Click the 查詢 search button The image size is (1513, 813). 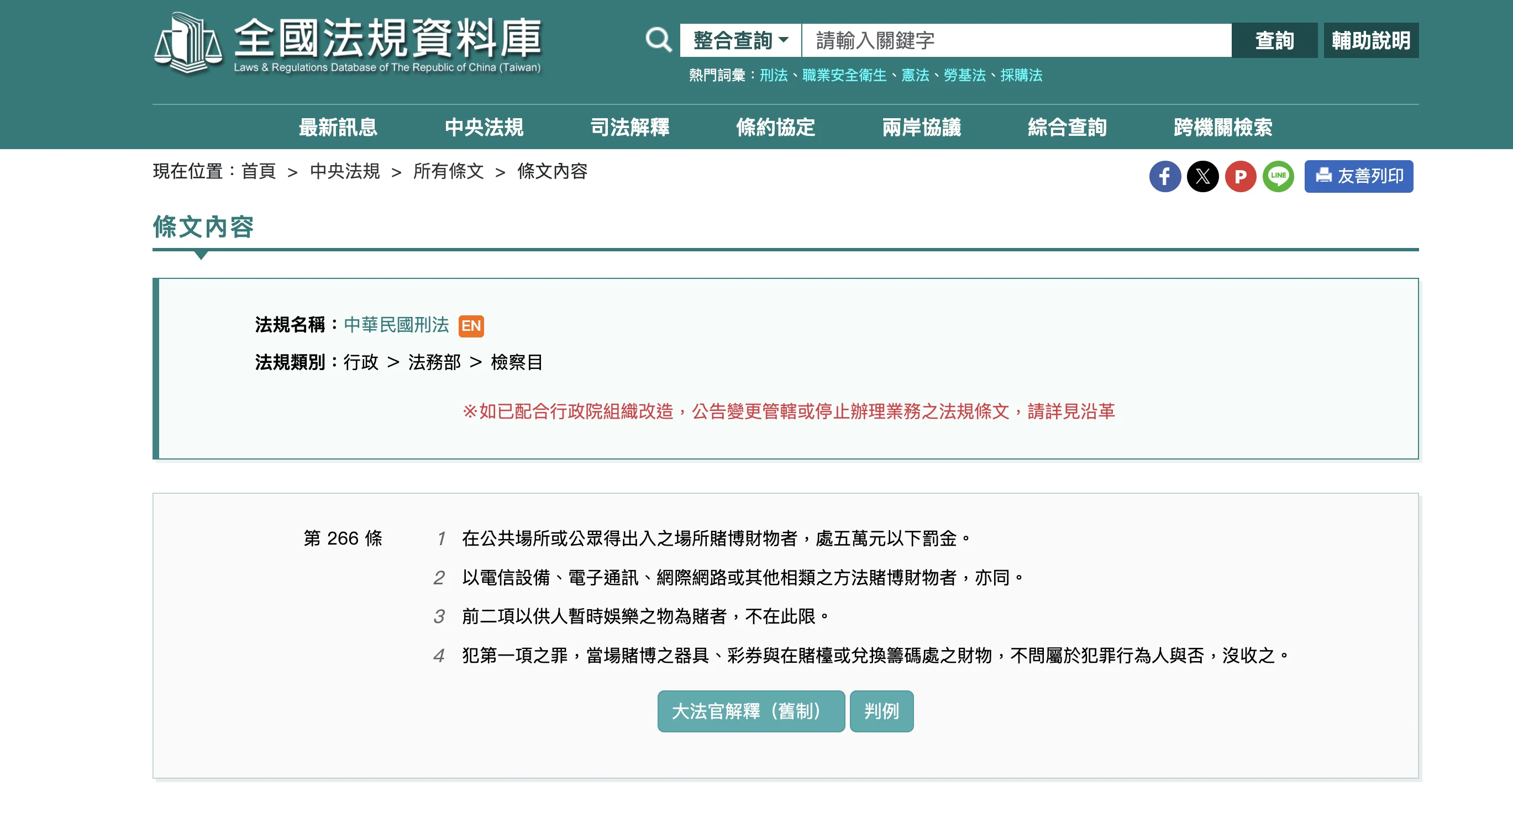[1274, 40]
